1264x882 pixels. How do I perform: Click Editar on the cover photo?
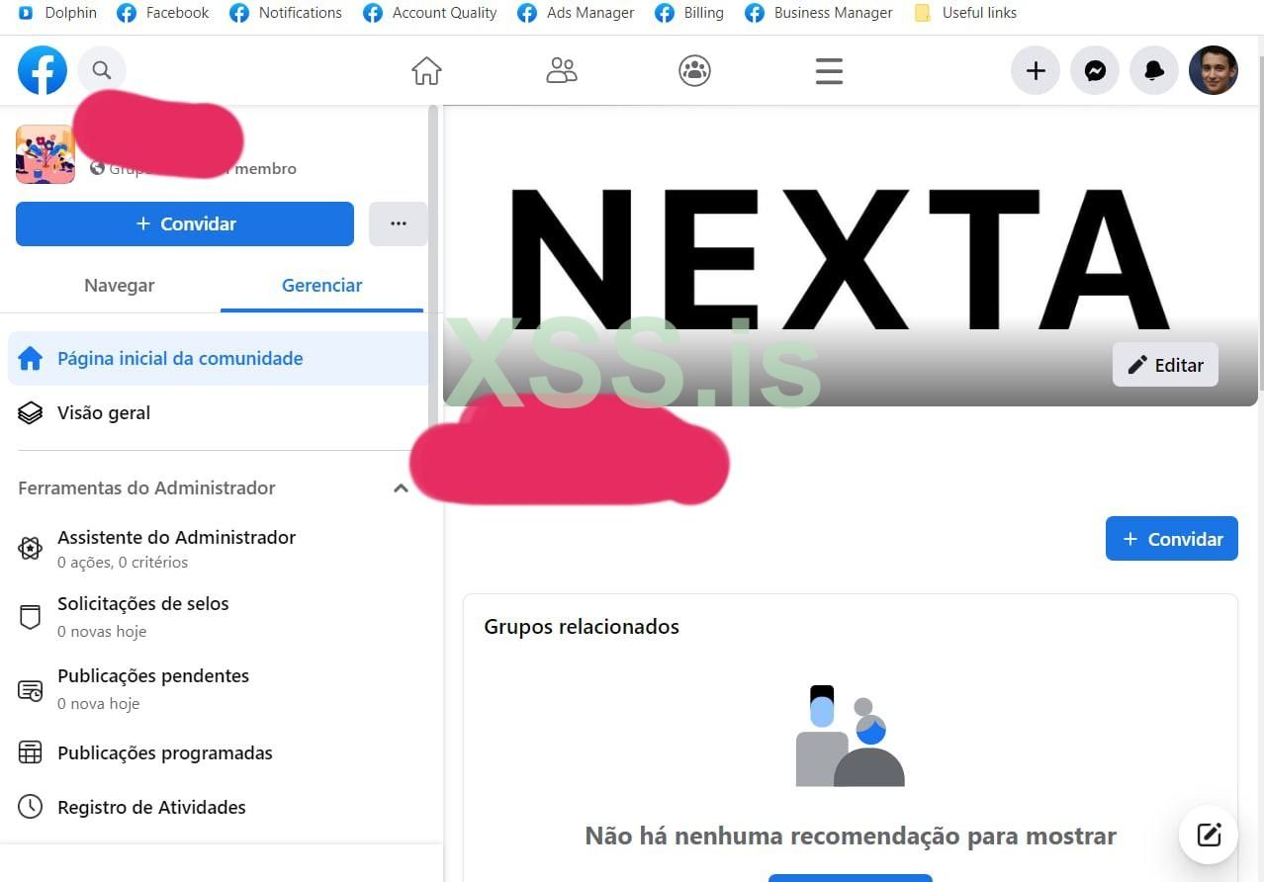[1165, 365]
